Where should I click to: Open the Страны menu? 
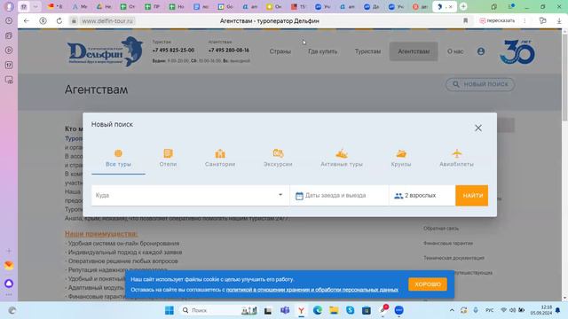pos(280,51)
